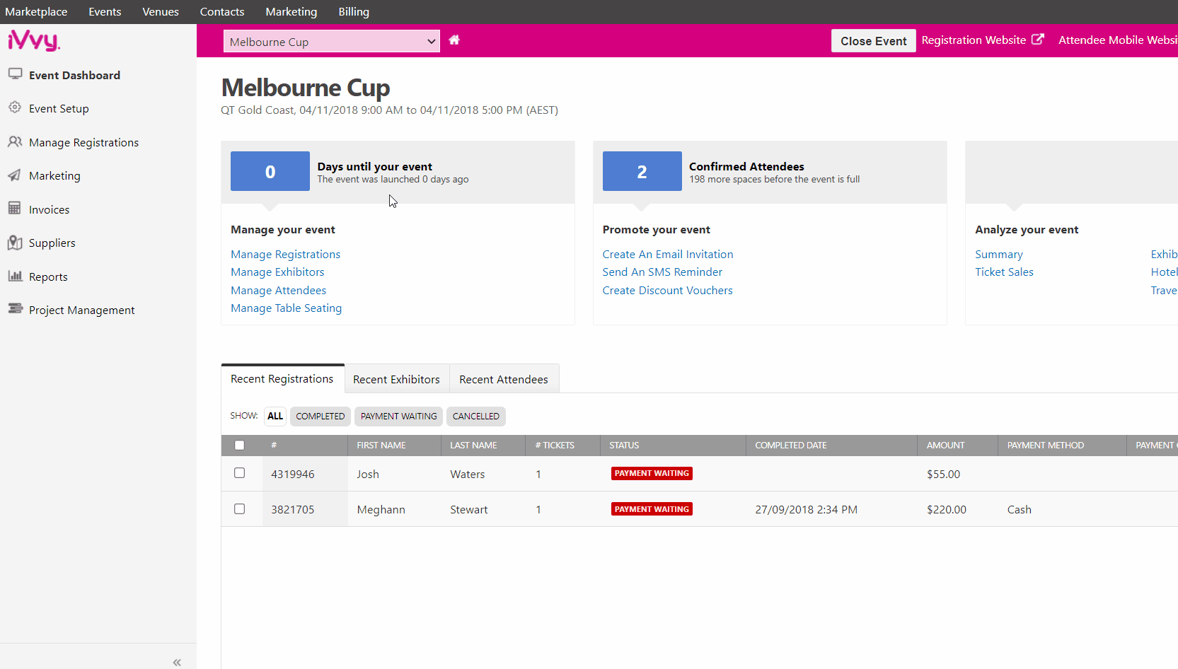The height and width of the screenshot is (669, 1178).
Task: Open the Contacts top menu
Action: click(x=222, y=12)
